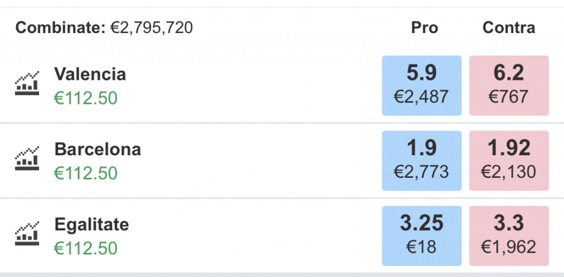Click the Pro column header
The width and height of the screenshot is (564, 277).
(x=424, y=28)
